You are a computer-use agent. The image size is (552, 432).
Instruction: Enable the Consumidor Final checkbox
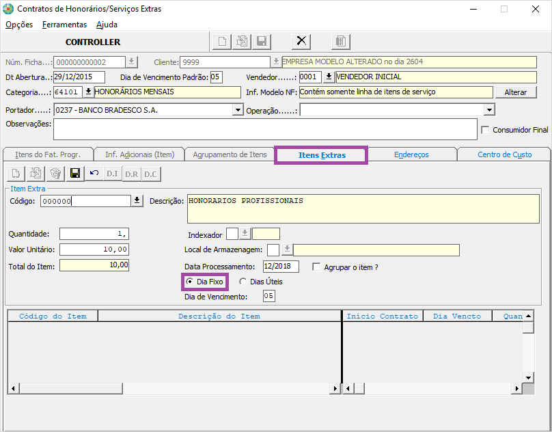pyautogui.click(x=485, y=130)
